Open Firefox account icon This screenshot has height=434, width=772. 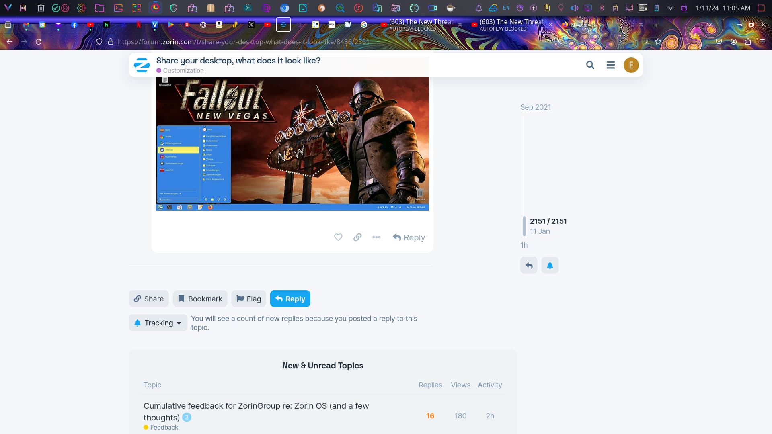click(x=733, y=41)
